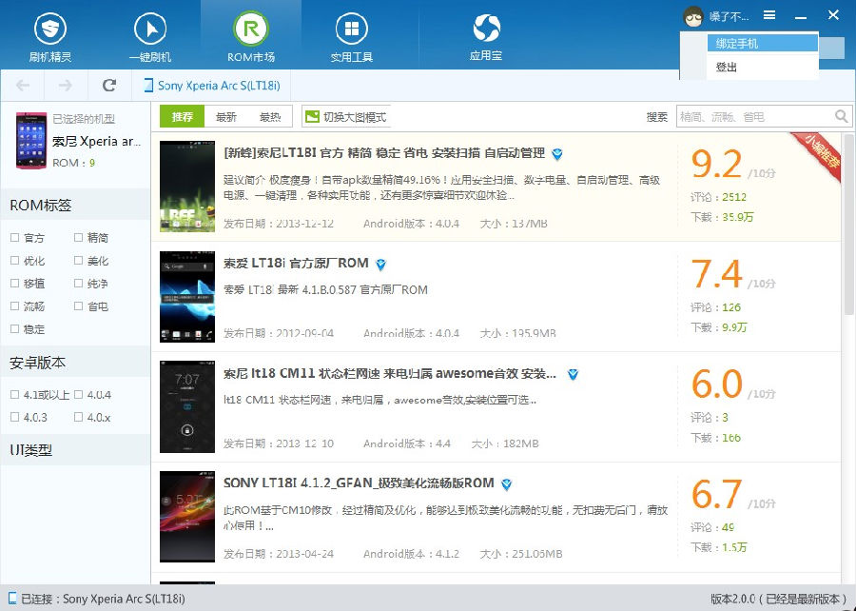Click the 切换大图模式 button
The image size is (856, 611).
(x=346, y=117)
